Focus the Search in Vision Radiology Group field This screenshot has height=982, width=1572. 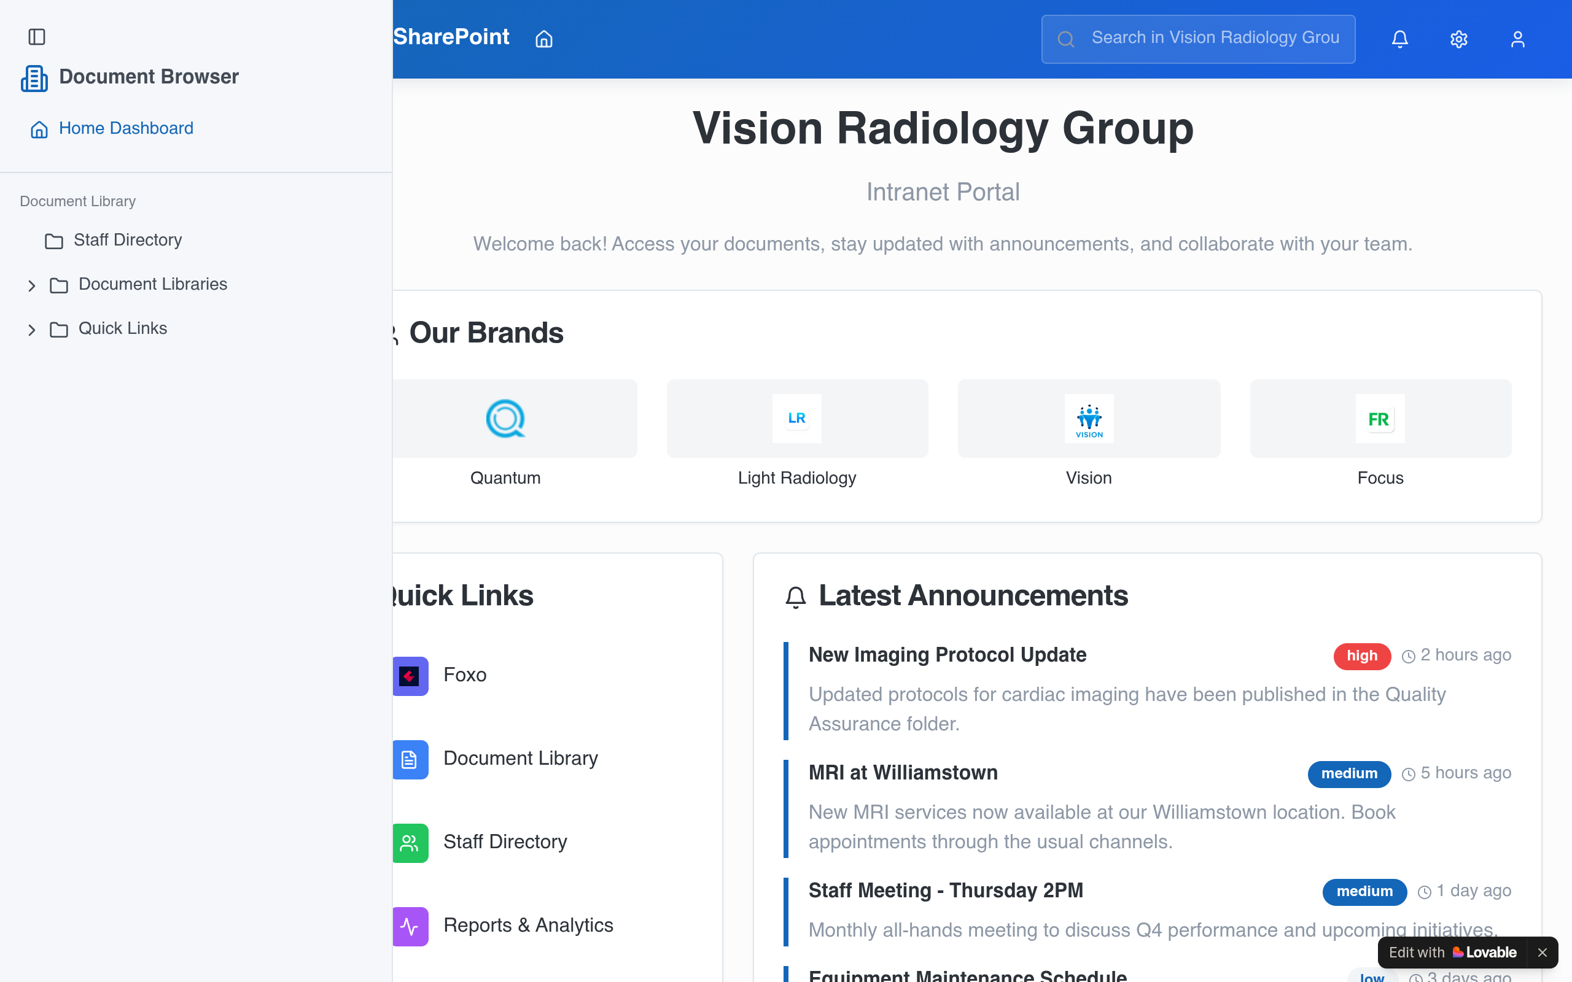click(x=1198, y=39)
